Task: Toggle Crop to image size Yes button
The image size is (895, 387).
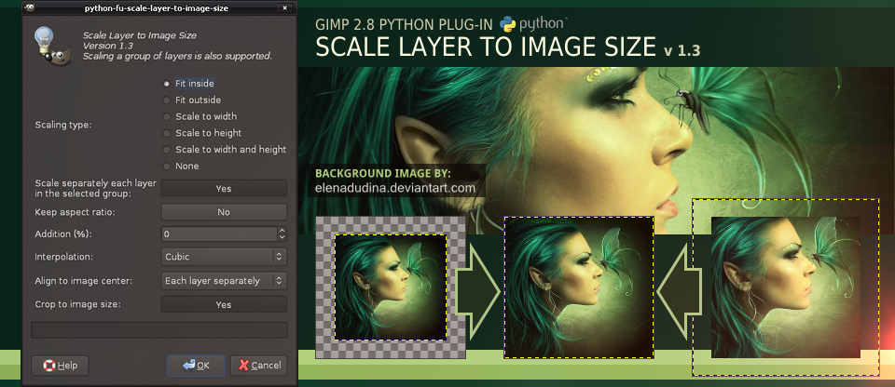Action: [224, 304]
